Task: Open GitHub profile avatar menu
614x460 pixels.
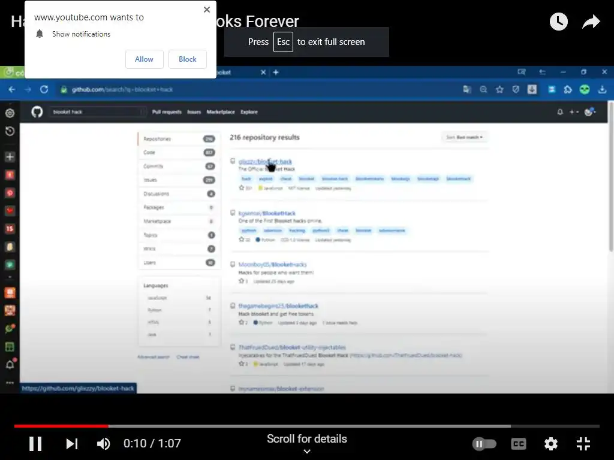Action: click(590, 112)
